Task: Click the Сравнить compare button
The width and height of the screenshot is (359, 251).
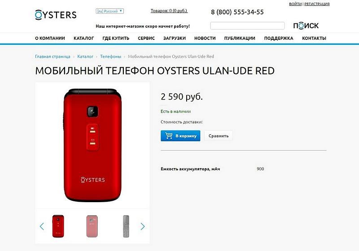Action: tap(219, 136)
